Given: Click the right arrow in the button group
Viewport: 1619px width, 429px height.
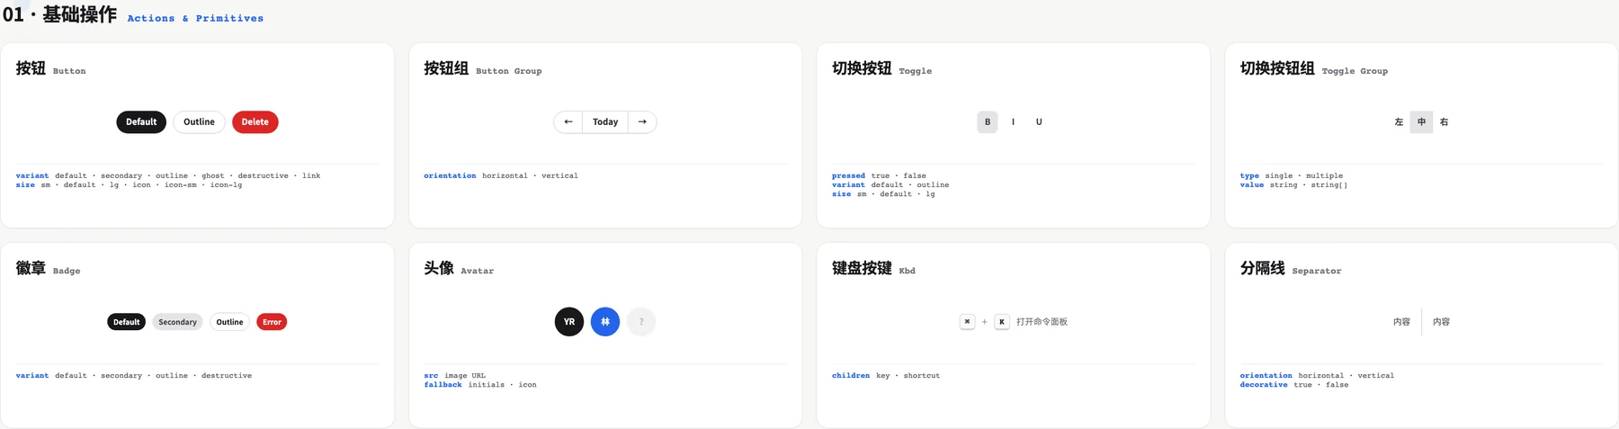Looking at the screenshot, I should tap(642, 122).
